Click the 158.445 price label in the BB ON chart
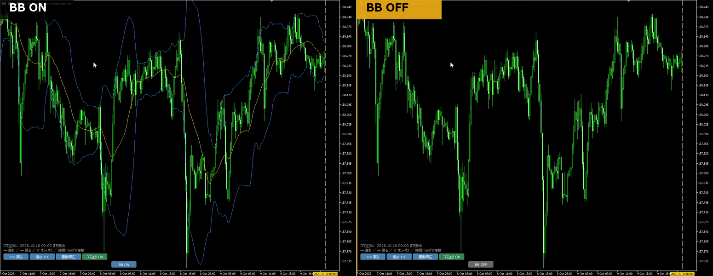Image resolution: width=713 pixels, height=276 pixels. (346, 7)
